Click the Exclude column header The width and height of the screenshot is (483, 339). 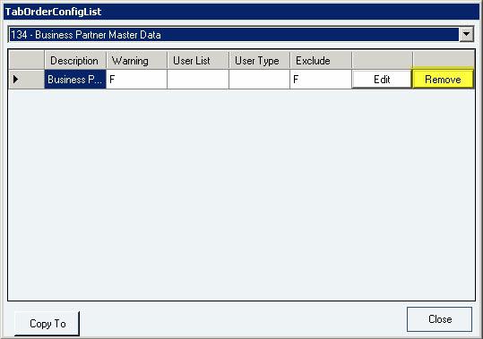coord(321,60)
